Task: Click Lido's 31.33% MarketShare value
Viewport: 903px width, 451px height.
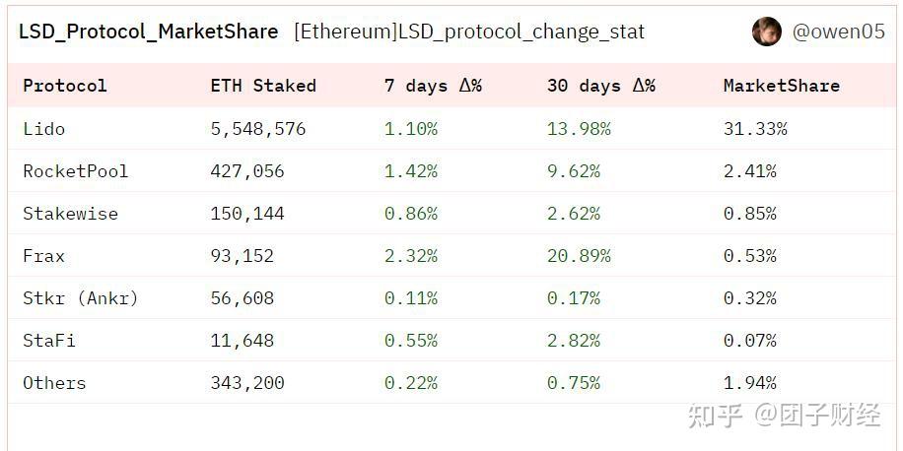Action: click(x=755, y=129)
